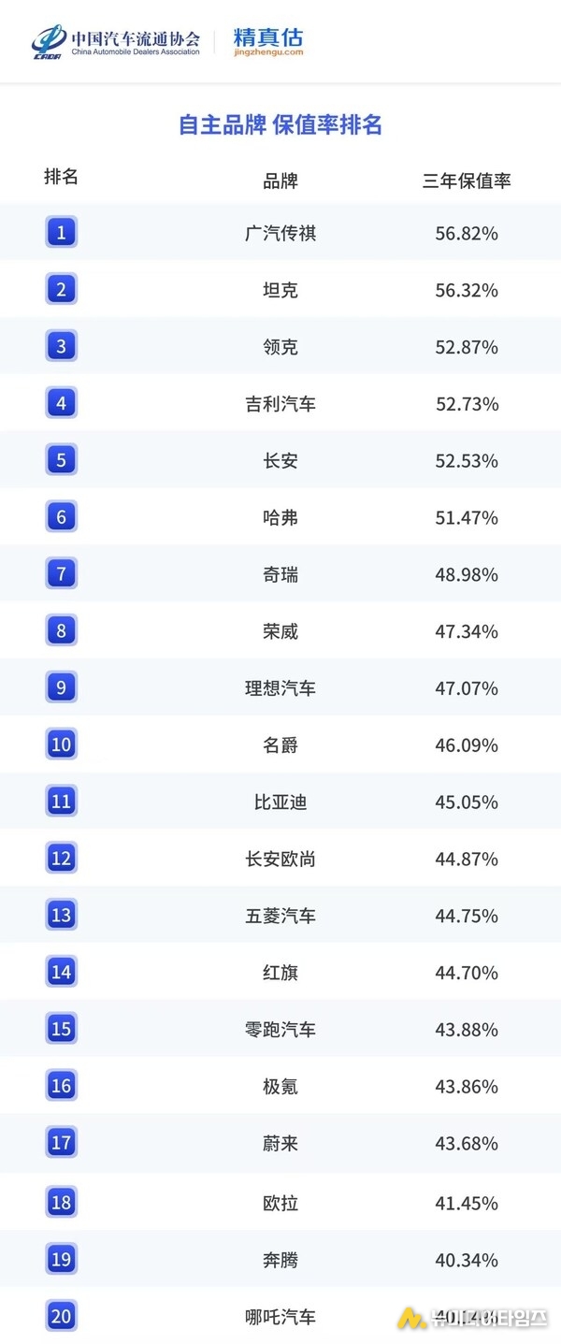561x1344 pixels.
Task: Click the rank 17 number badge
Action: click(x=61, y=1142)
